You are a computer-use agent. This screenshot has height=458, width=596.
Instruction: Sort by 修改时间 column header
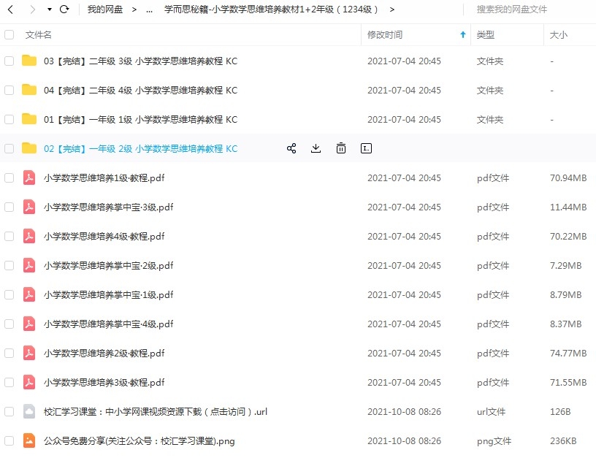tap(385, 35)
